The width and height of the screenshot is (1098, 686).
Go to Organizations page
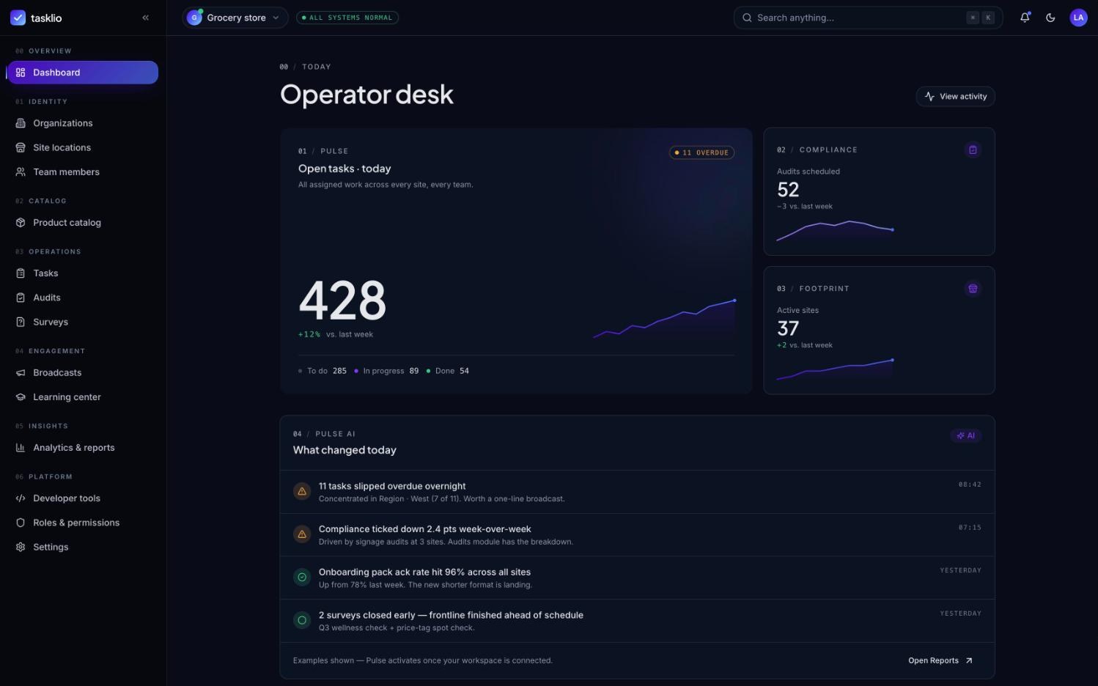[x=82, y=123]
